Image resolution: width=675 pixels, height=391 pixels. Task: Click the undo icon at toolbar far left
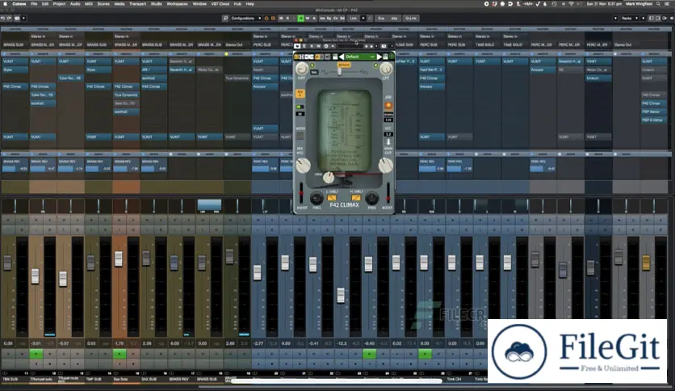pos(2,18)
